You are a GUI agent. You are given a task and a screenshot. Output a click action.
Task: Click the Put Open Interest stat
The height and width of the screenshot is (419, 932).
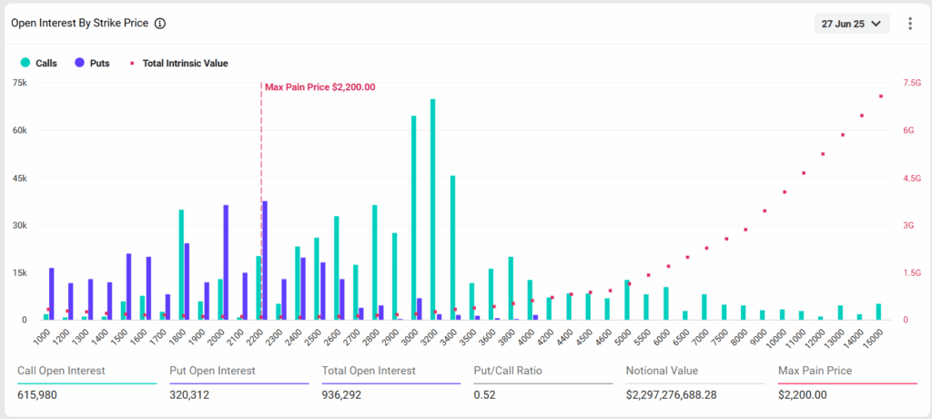239,382
